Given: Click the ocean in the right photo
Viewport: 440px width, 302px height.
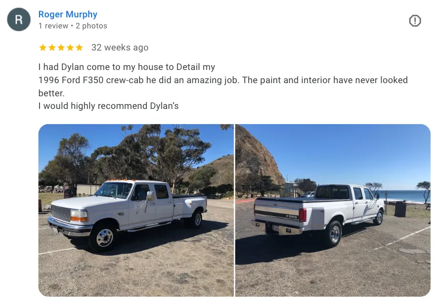Looking at the screenshot, I should point(404,196).
